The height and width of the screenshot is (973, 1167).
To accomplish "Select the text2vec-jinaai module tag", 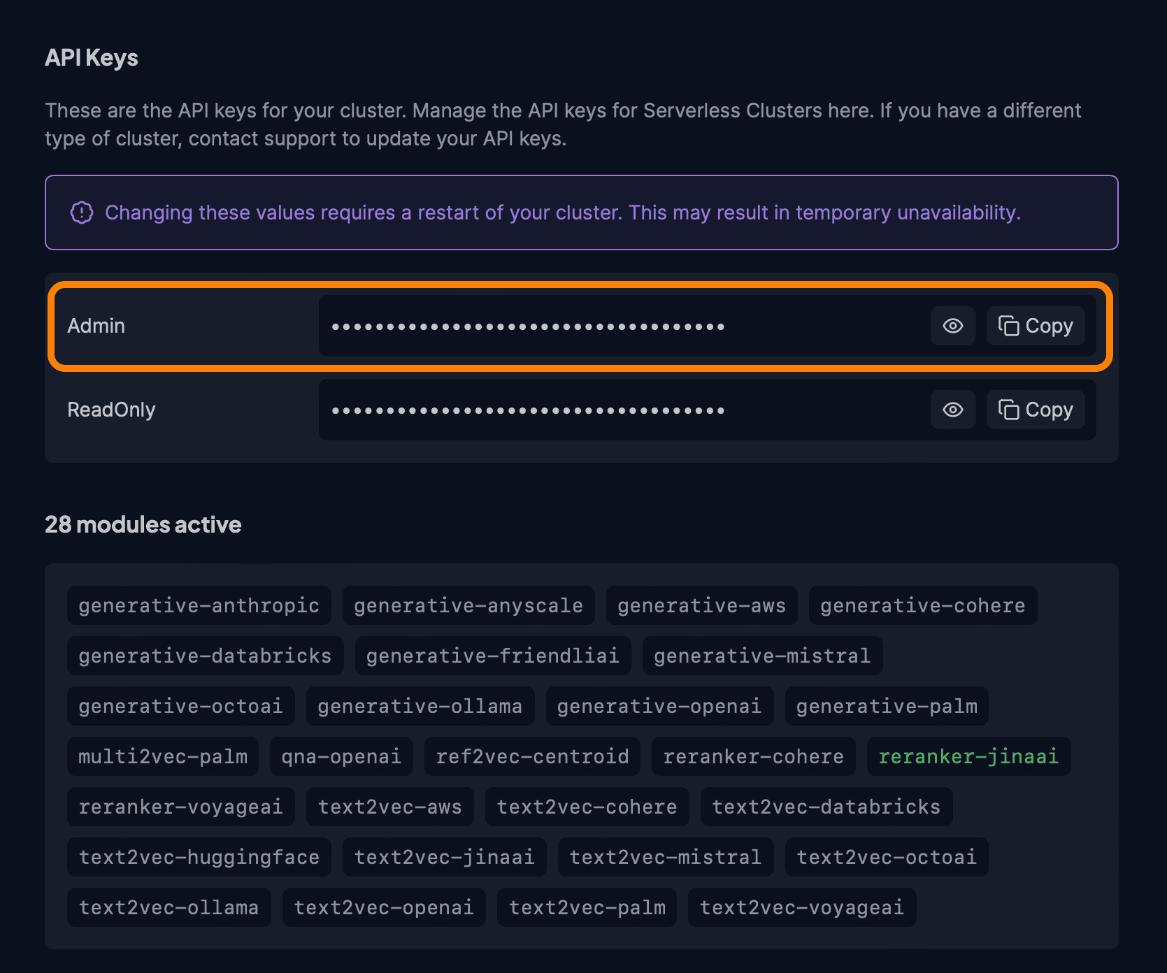I will (445, 857).
